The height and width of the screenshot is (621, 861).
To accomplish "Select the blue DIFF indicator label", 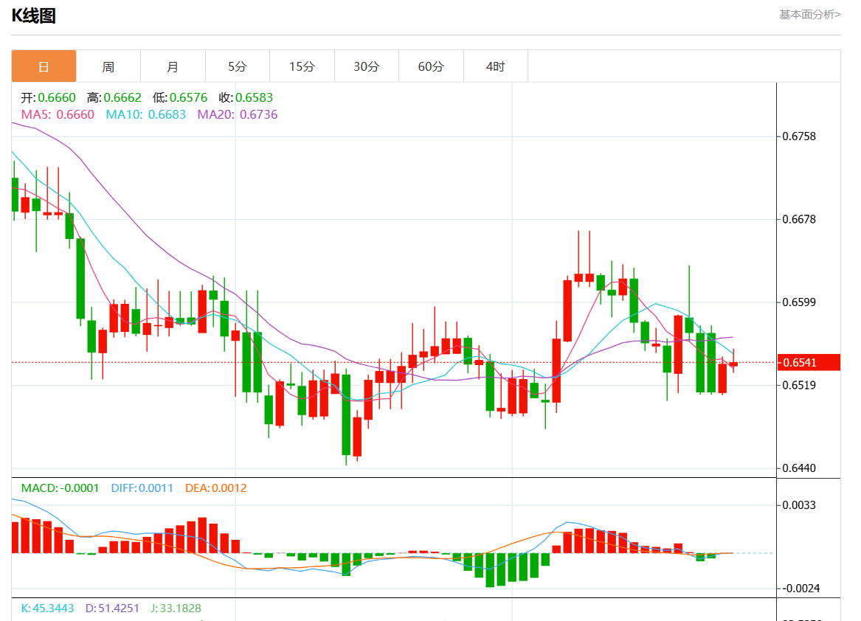I will tap(142, 488).
